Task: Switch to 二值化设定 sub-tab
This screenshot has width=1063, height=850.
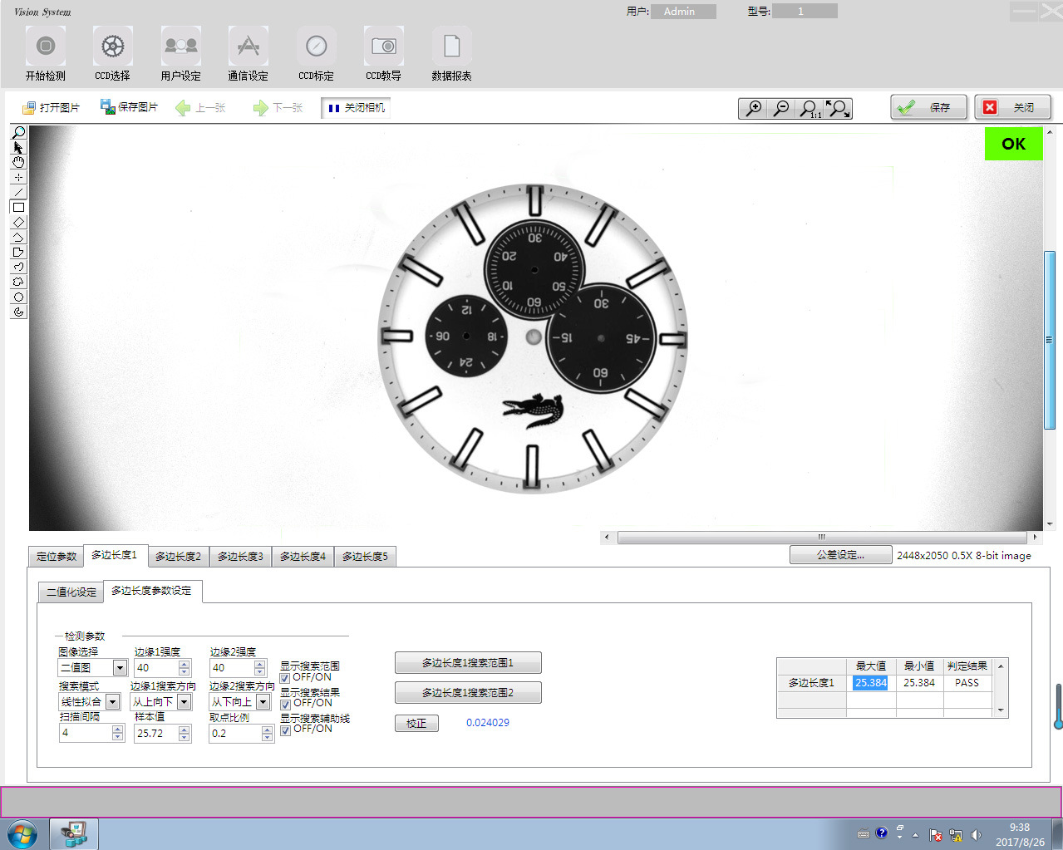Action: click(x=71, y=592)
